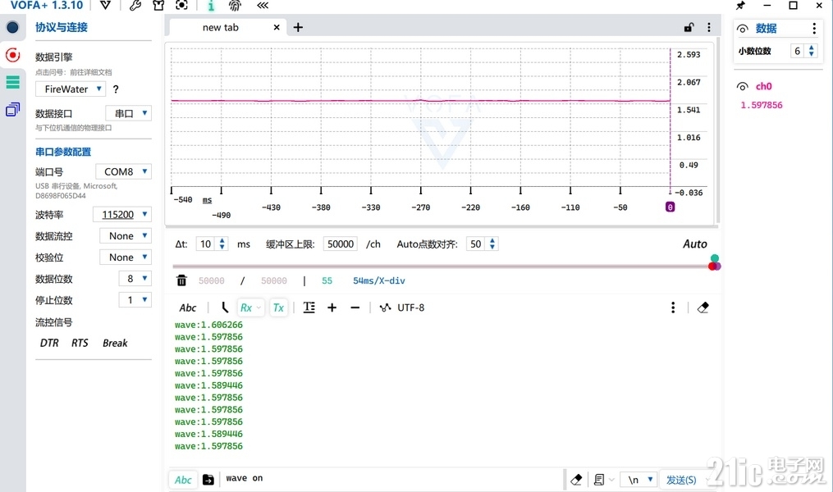This screenshot has width=833, height=492.
Task: Click the 协议与连接 panel heading
Action: click(x=62, y=28)
